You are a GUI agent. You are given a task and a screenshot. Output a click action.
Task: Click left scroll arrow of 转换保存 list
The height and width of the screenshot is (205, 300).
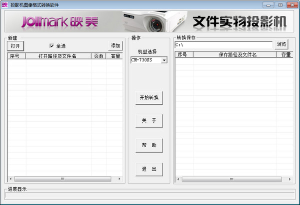coord(178,179)
